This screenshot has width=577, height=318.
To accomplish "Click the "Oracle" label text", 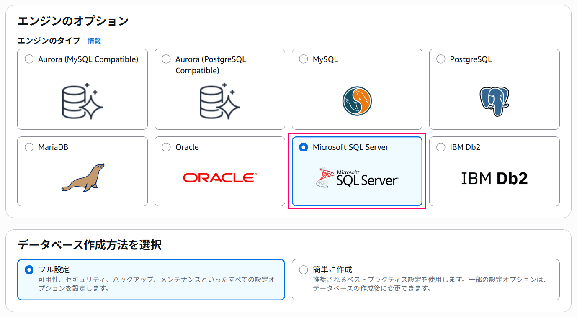I will [x=187, y=147].
